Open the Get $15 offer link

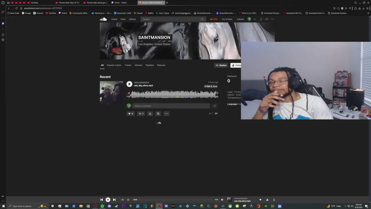tap(214, 19)
